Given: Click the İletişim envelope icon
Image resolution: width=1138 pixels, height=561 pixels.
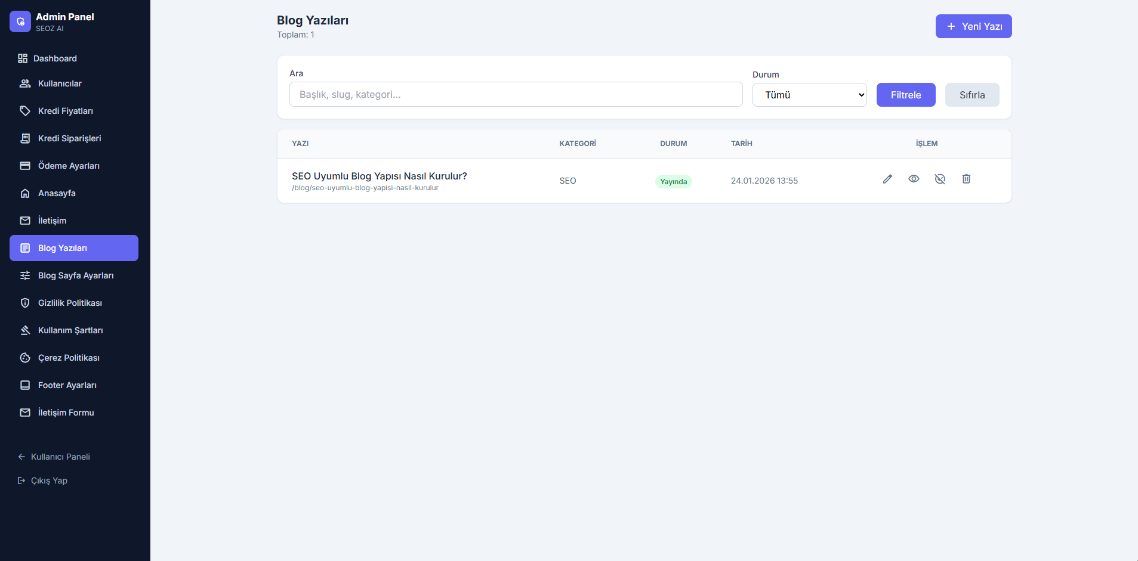Looking at the screenshot, I should tap(25, 221).
